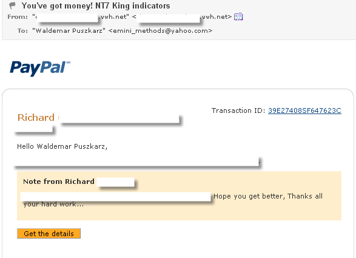Click the your hard work... text

click(x=53, y=204)
